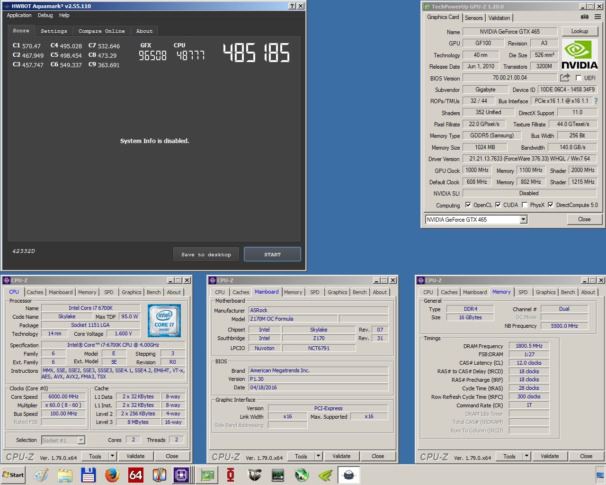This screenshot has width=606, height=485.
Task: Toggle the PhysX checkbox
Action: point(525,205)
